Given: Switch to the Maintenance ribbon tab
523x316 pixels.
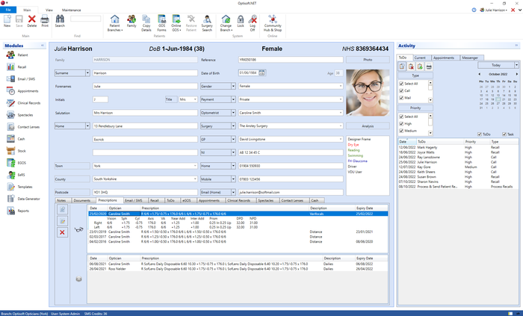Looking at the screenshot, I should click(x=72, y=10).
